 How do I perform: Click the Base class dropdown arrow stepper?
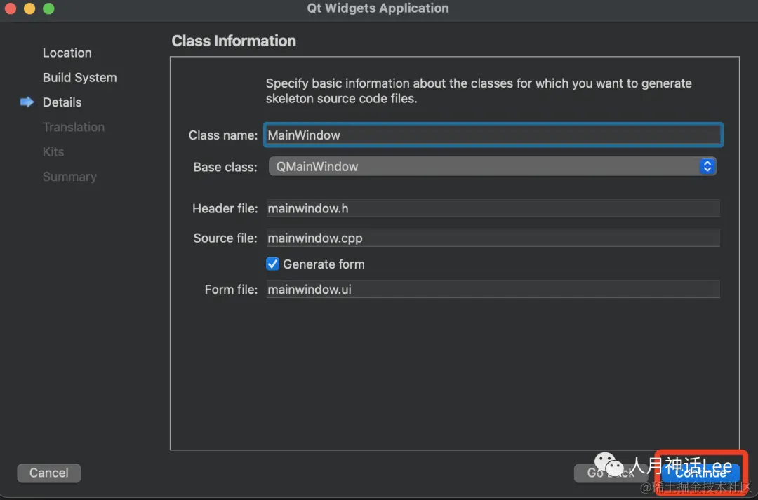(707, 166)
